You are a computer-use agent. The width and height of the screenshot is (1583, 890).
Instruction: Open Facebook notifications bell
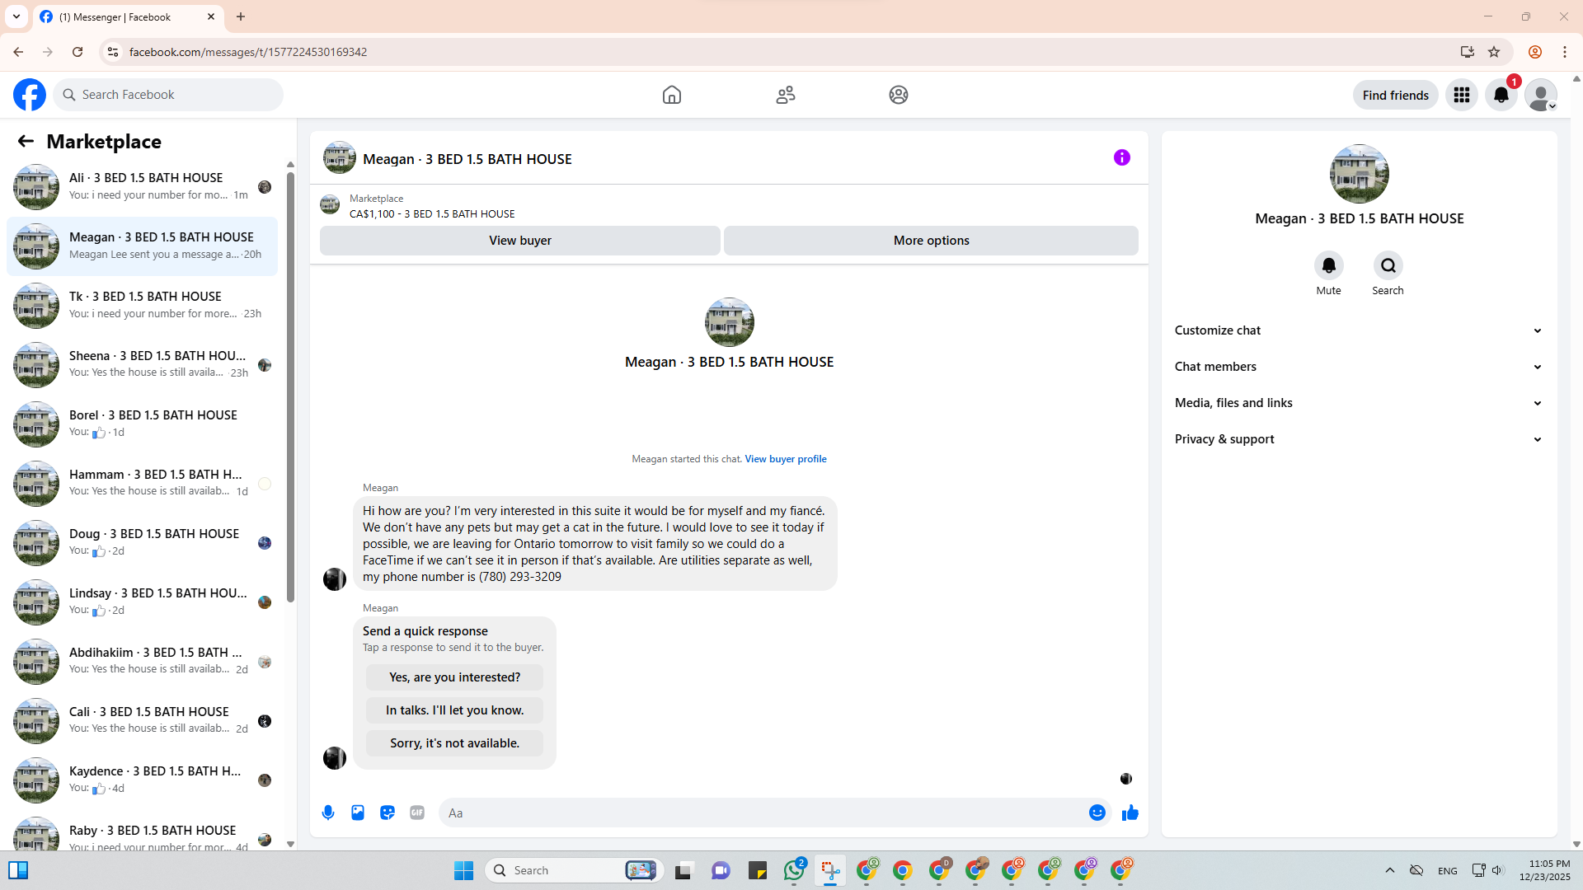[1501, 95]
